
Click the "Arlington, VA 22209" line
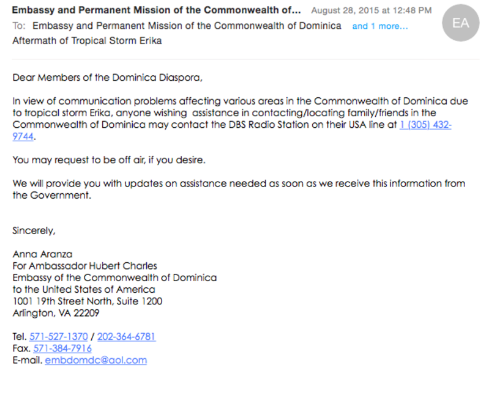pos(56,313)
